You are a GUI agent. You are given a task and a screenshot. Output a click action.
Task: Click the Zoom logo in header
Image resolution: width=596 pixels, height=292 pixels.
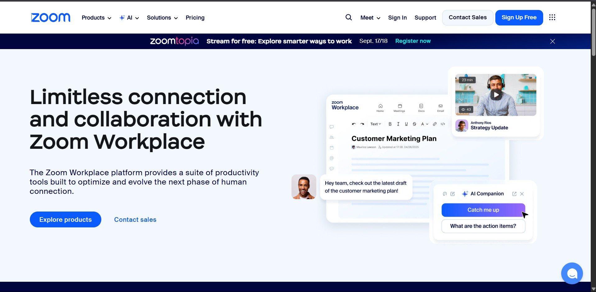(x=51, y=18)
